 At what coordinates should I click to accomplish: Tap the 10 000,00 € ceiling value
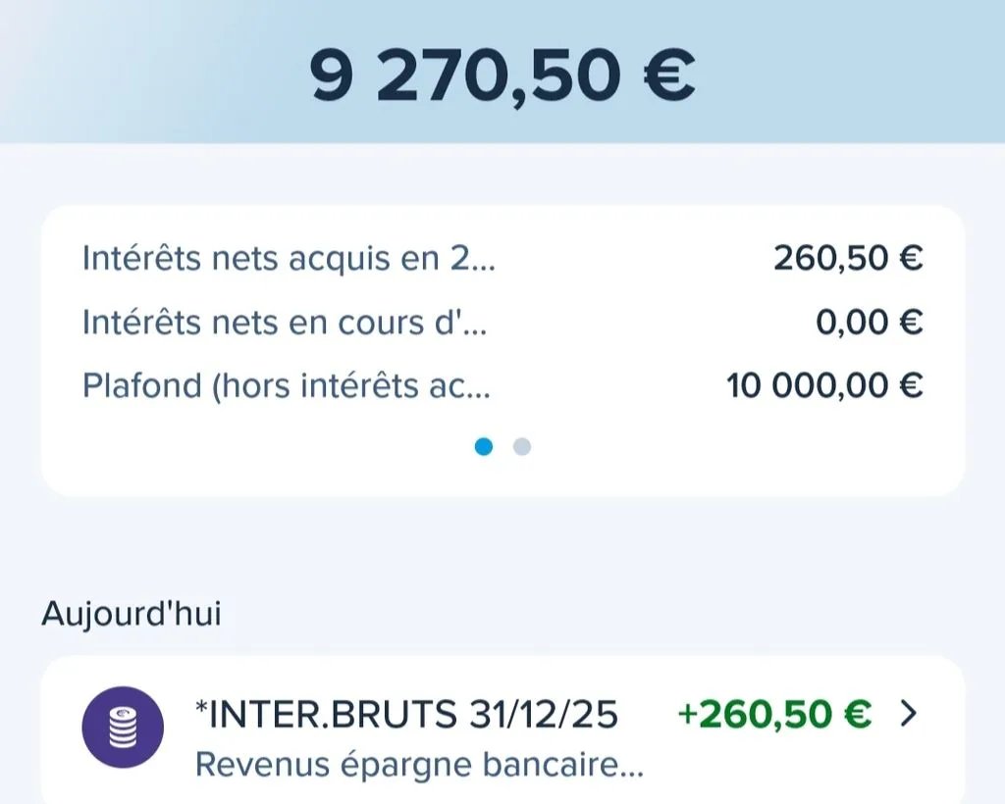824,386
